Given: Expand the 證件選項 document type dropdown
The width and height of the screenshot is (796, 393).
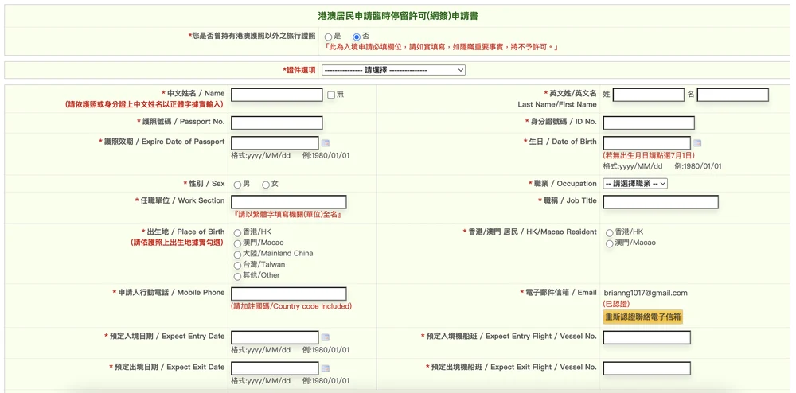Looking at the screenshot, I should click(x=393, y=70).
